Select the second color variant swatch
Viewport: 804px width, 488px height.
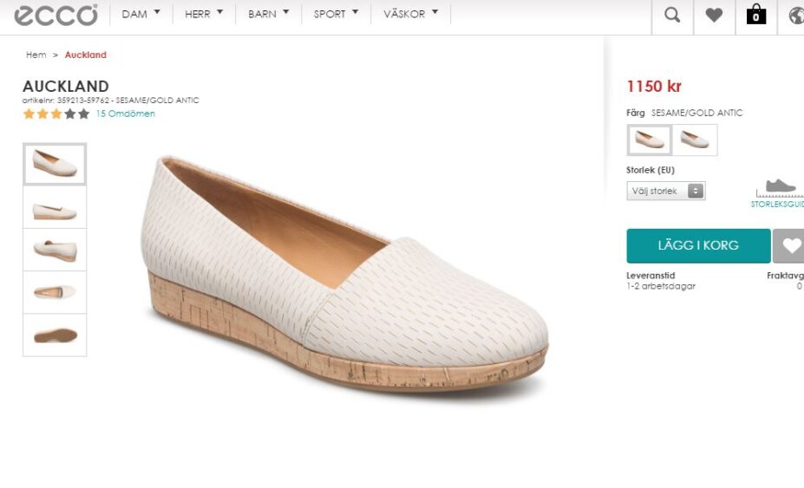click(x=695, y=140)
